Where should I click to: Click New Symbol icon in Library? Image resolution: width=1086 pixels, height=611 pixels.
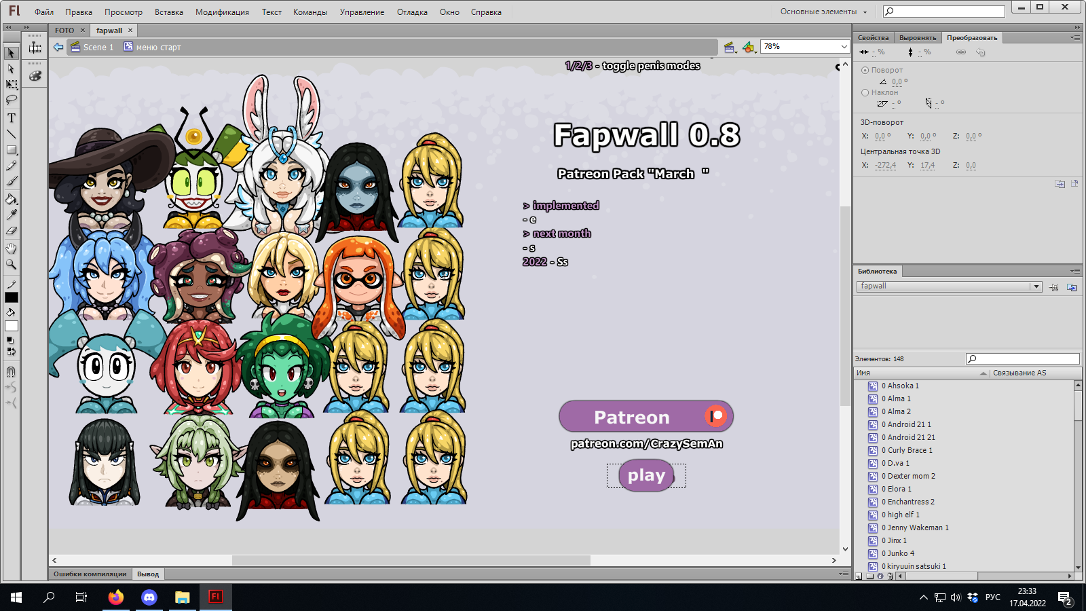(x=859, y=576)
